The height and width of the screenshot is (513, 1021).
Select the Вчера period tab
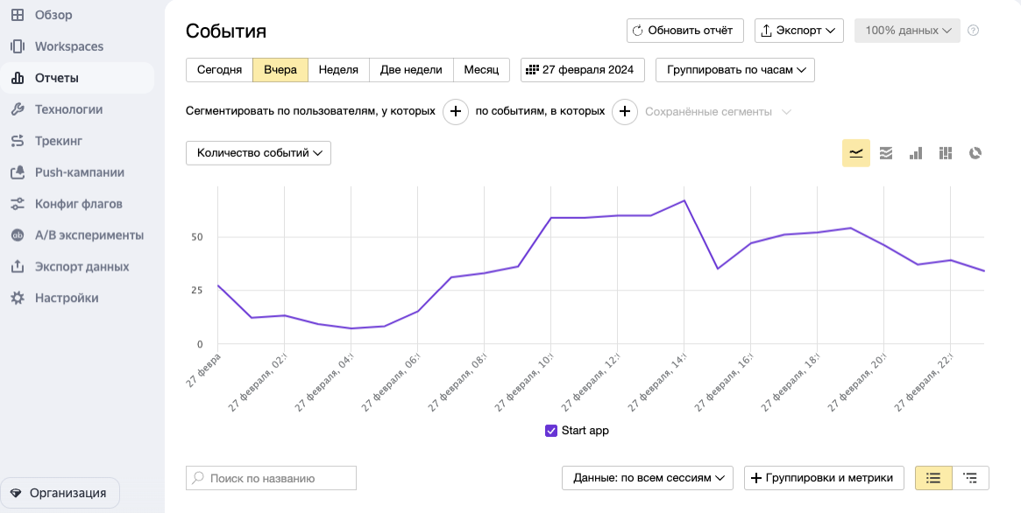[x=280, y=70]
